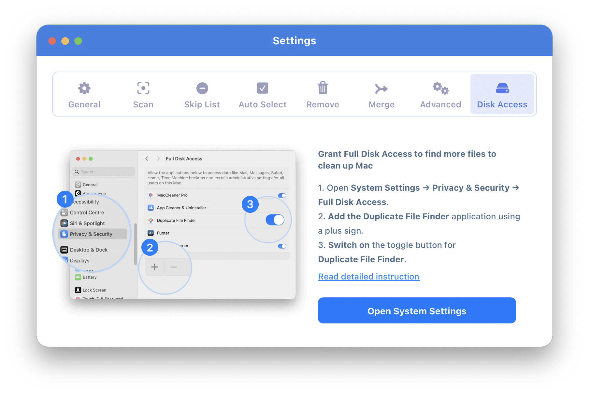Switch to the Scan tab
589x395 pixels.
pos(143,94)
